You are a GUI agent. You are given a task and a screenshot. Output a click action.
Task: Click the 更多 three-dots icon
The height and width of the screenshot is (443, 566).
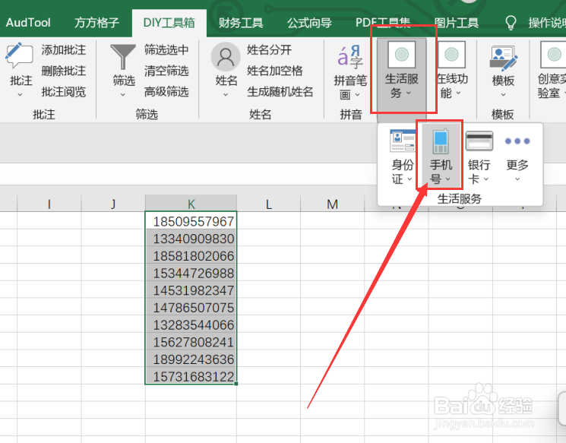point(517,141)
